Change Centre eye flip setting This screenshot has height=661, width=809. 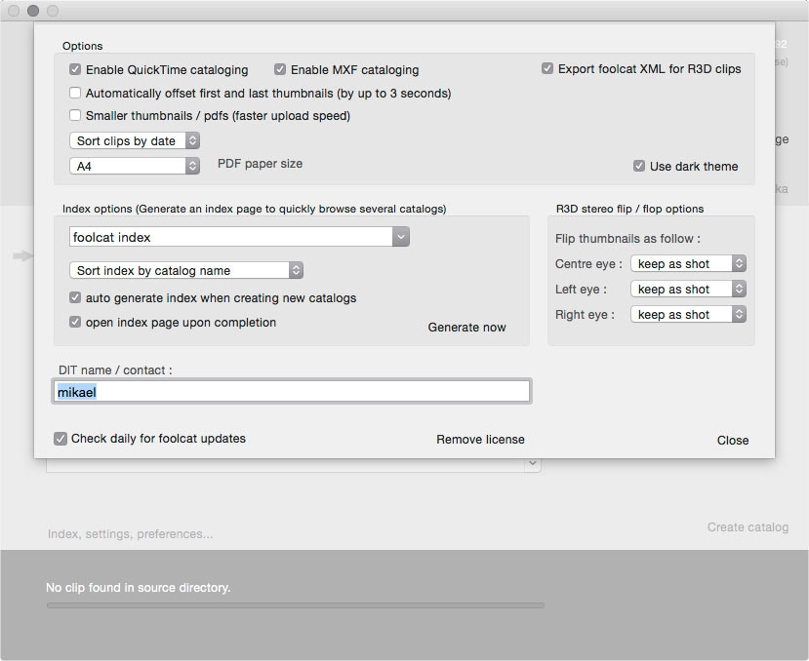688,264
